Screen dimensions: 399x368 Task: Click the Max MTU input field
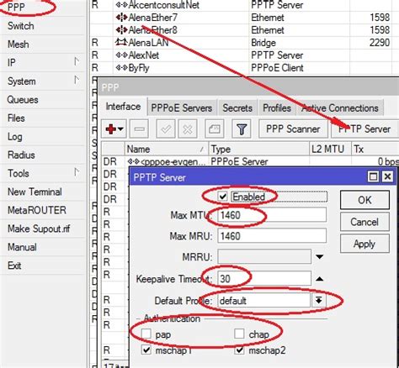pos(272,215)
